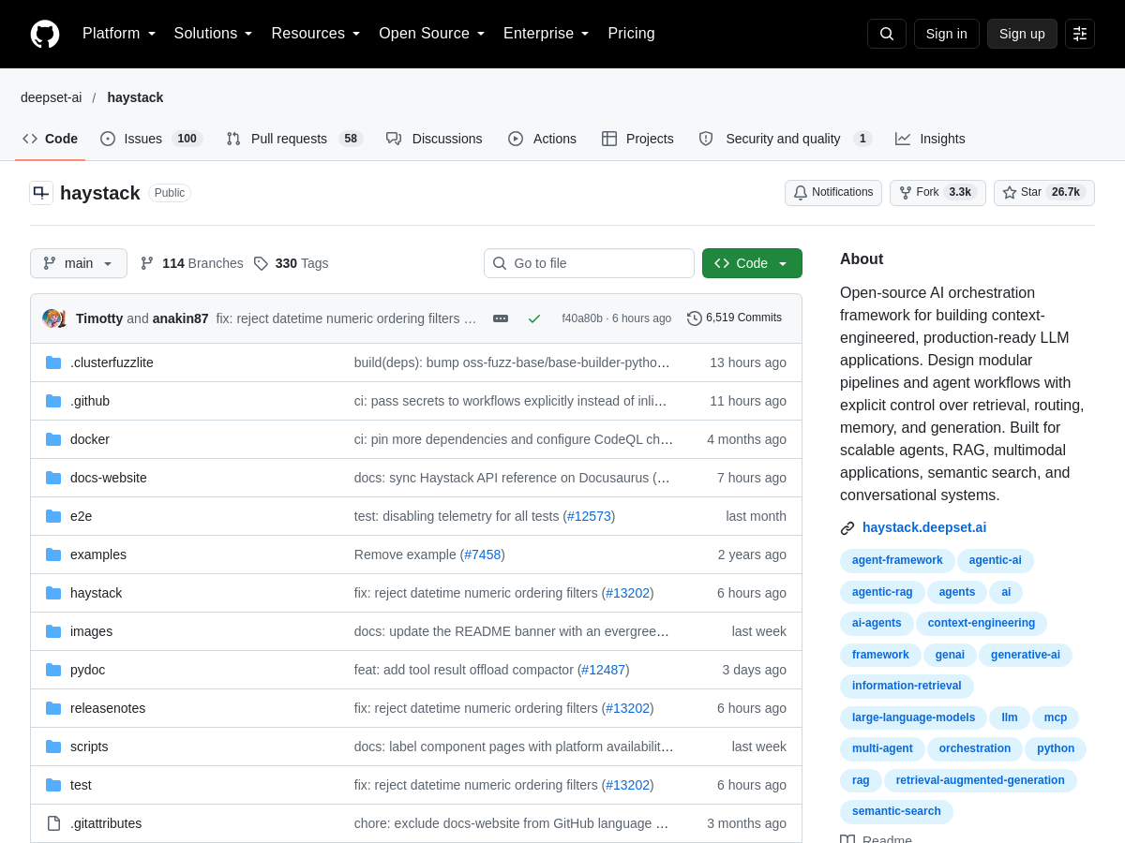Open the Platform menu
This screenshot has width=1125, height=843.
(x=119, y=34)
